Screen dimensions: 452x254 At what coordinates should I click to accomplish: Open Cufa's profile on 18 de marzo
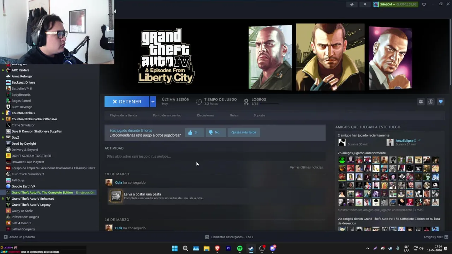119,182
